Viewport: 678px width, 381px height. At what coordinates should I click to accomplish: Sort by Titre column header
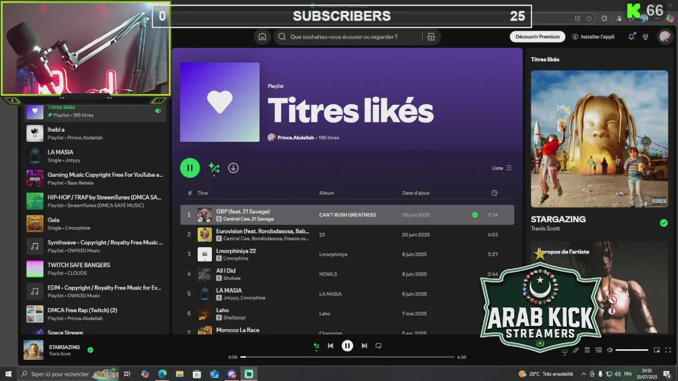pyautogui.click(x=203, y=193)
